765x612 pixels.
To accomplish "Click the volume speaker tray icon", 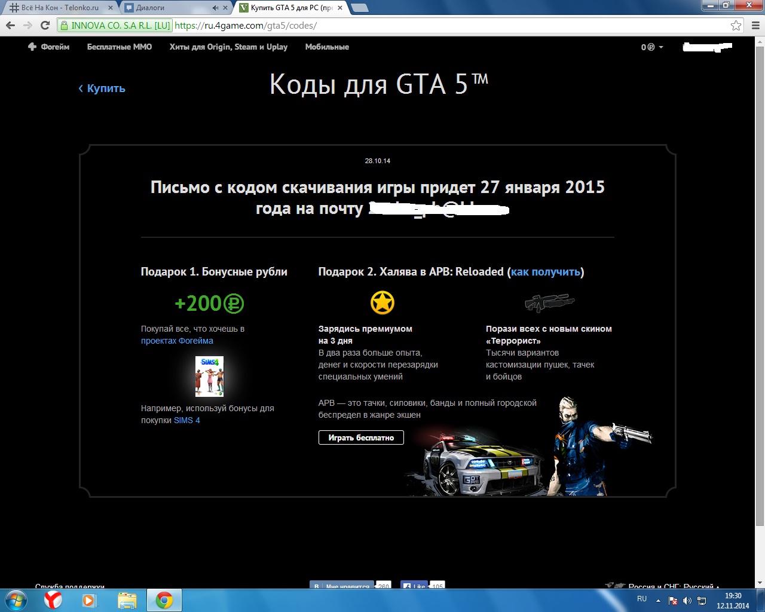I will point(687,601).
